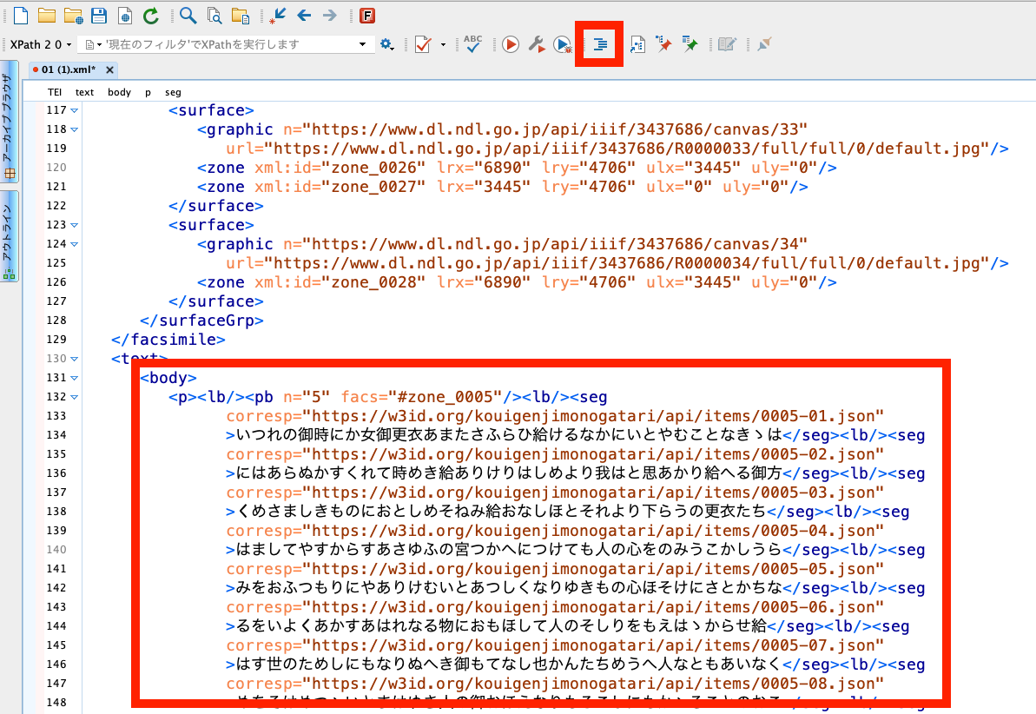Viewport: 1036px width, 714px height.
Task: Open the find resource folder-document icon
Action: click(241, 16)
